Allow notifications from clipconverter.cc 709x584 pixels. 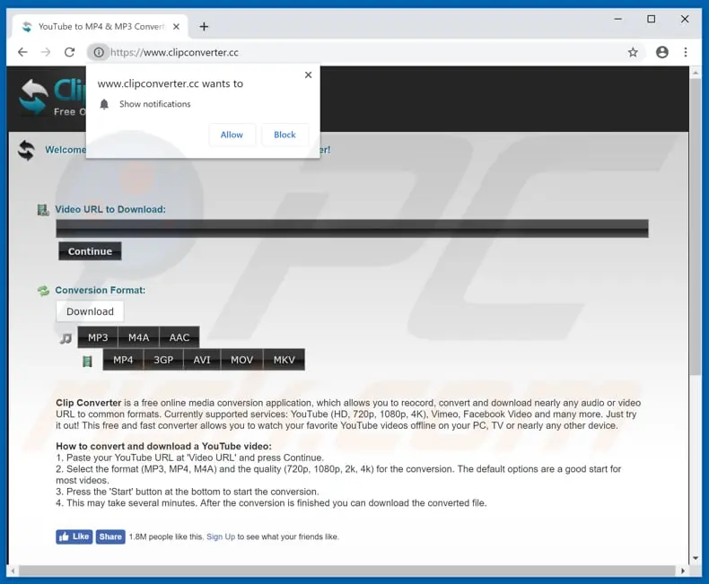232,135
